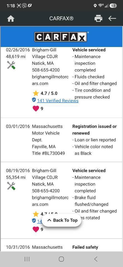Tap the heart icon under 141 Verified Reviews
Viewport: 123px width, 267px height.
[36, 108]
